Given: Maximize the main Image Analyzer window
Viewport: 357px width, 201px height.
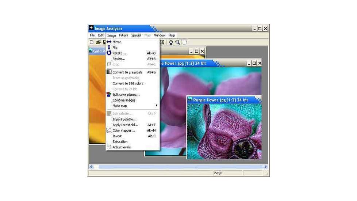Looking at the screenshot, I should [260, 29].
